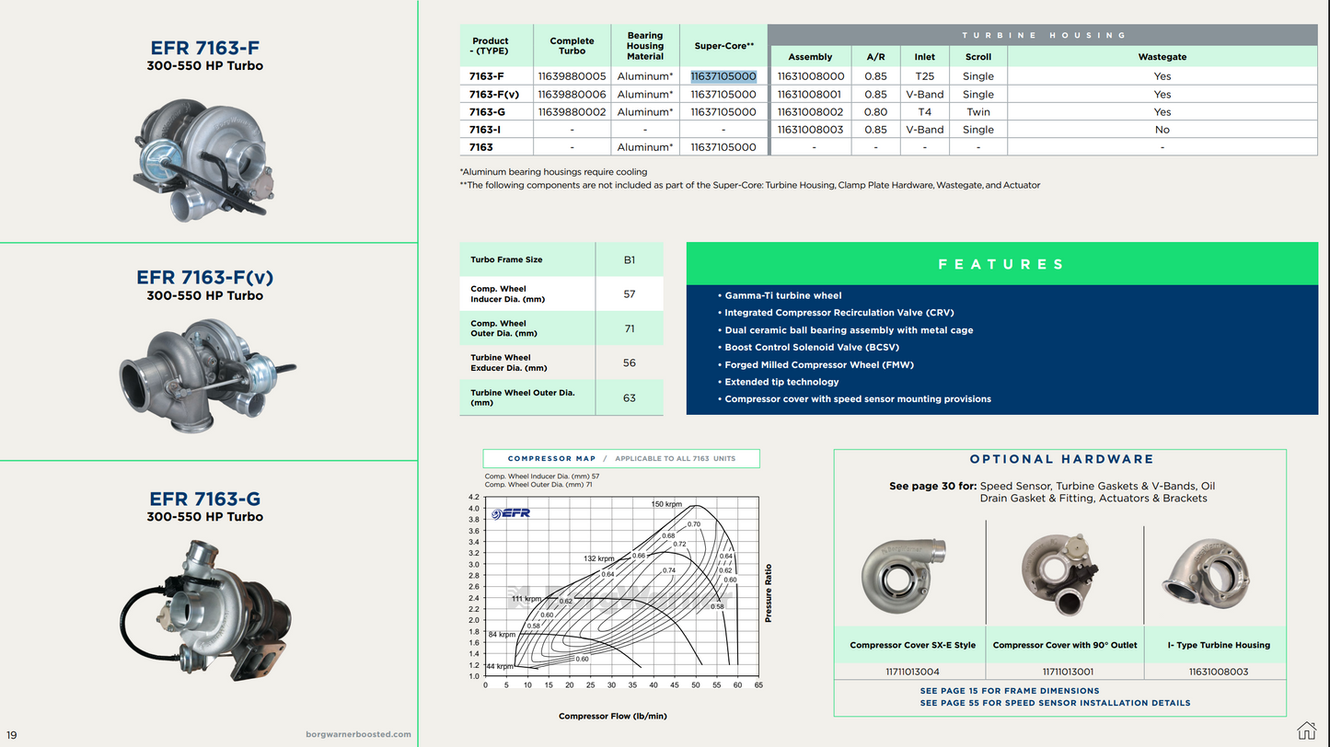
Task: Click the 'EFR 7163-G' model heading
Action: click(x=204, y=499)
